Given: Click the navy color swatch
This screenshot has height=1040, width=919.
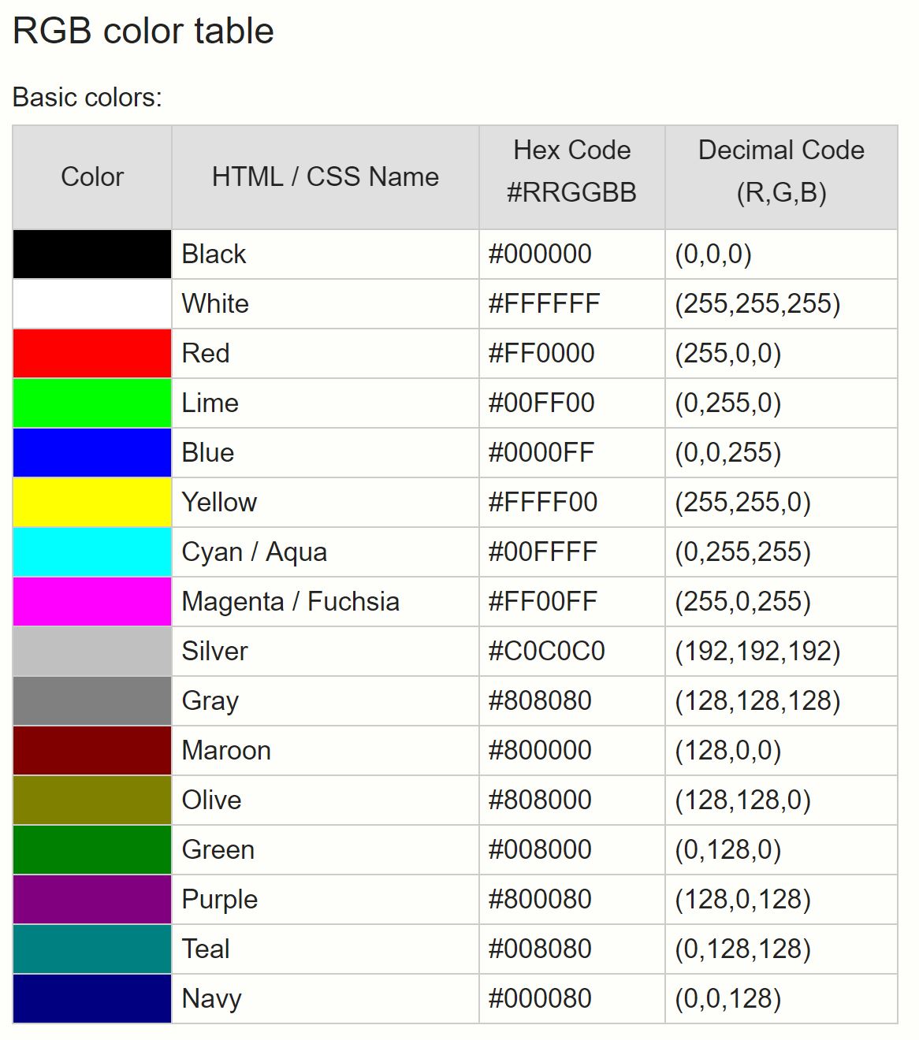Looking at the screenshot, I should (92, 999).
